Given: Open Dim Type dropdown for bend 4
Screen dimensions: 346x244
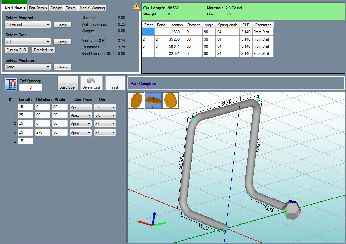Looking at the screenshot, I should pyautogui.click(x=81, y=133).
